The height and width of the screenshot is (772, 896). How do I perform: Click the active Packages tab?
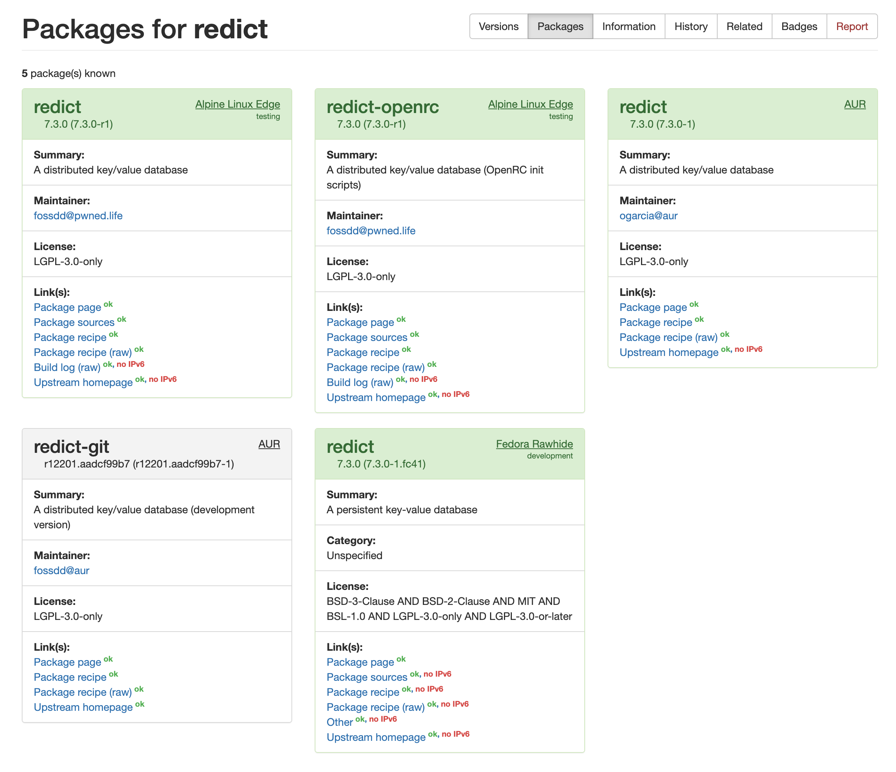[560, 26]
